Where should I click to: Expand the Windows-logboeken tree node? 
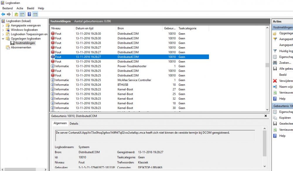(3, 30)
